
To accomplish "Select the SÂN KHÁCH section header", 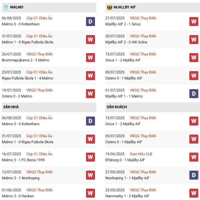I will tap(117, 107).
